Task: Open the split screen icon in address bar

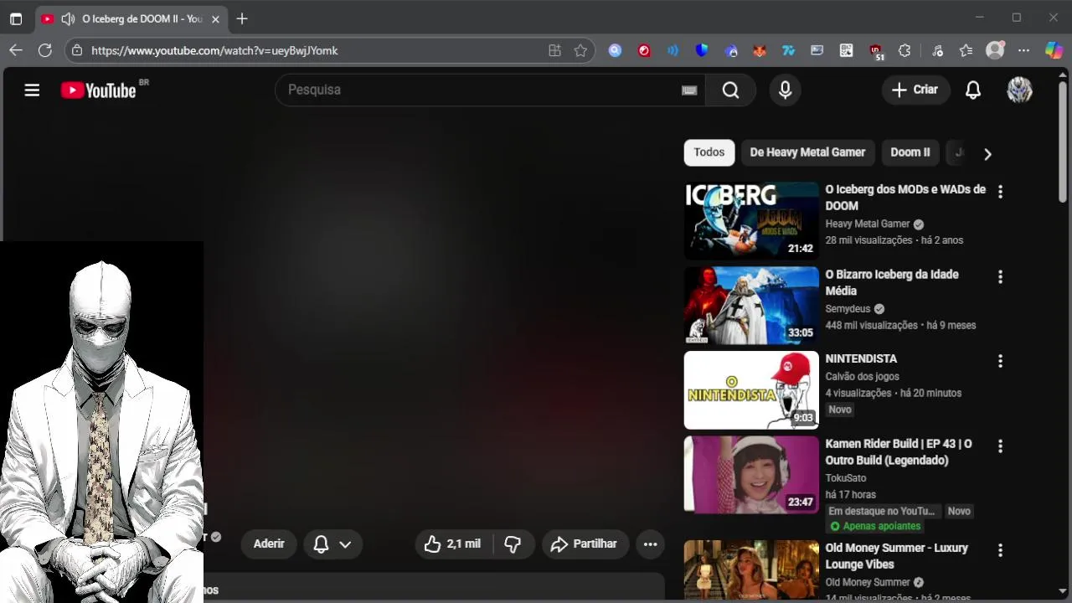Action: click(x=554, y=50)
